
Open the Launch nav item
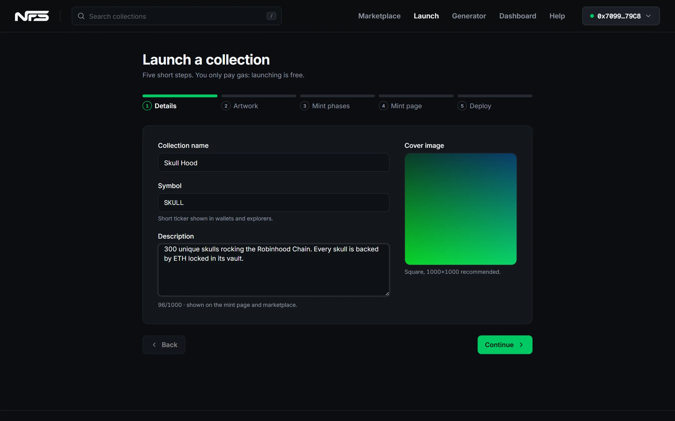click(x=426, y=16)
